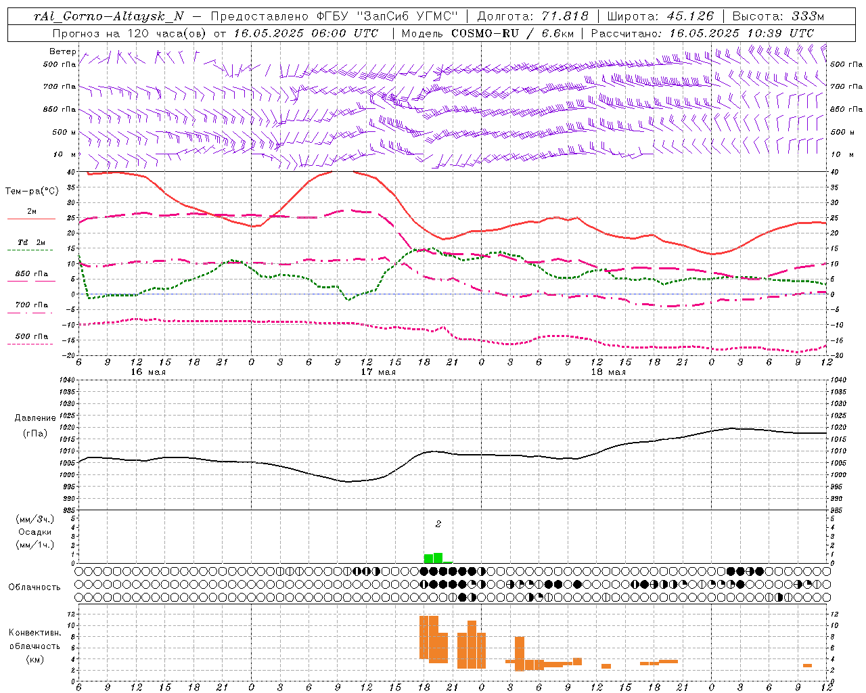Viewport: 866px width, 693px height.
Task: Click the 17 мая date label
Action: (x=378, y=372)
